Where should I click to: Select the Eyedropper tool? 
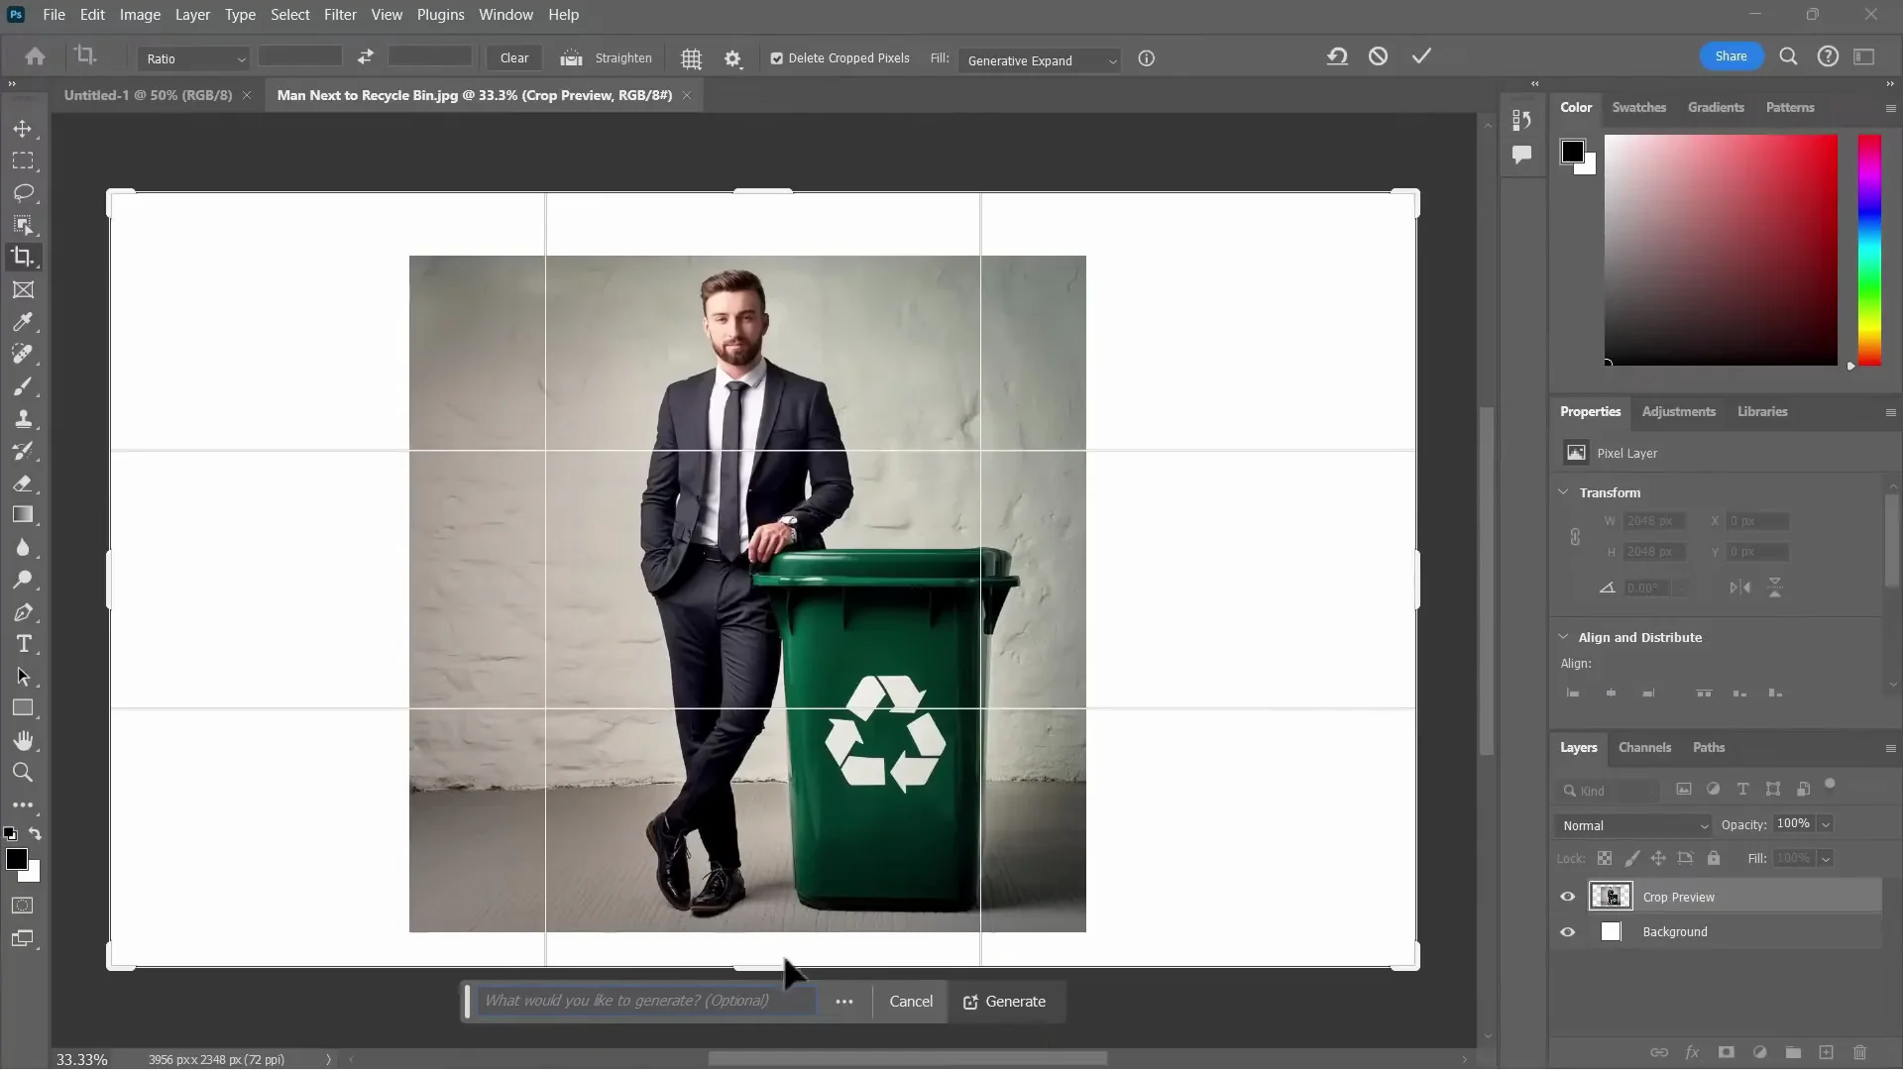click(x=23, y=322)
